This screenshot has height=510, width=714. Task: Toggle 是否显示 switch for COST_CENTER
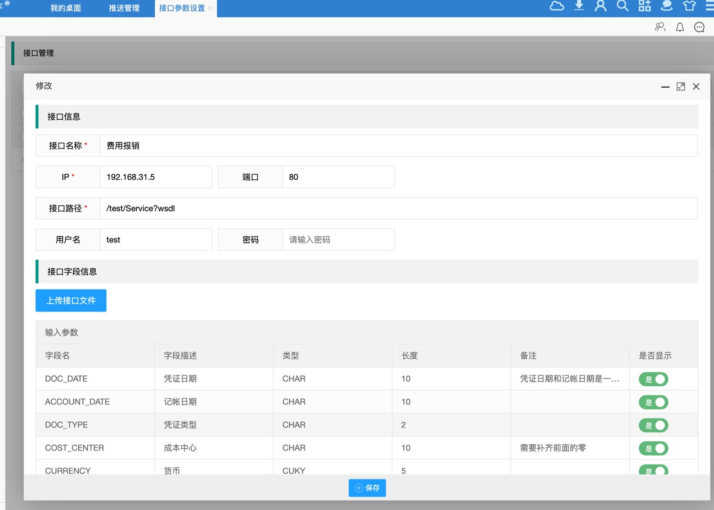[653, 448]
